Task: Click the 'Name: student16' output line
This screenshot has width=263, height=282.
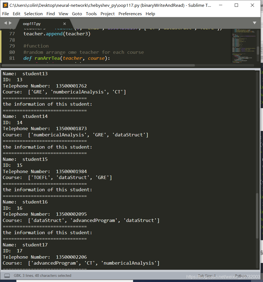Action: coord(25,202)
